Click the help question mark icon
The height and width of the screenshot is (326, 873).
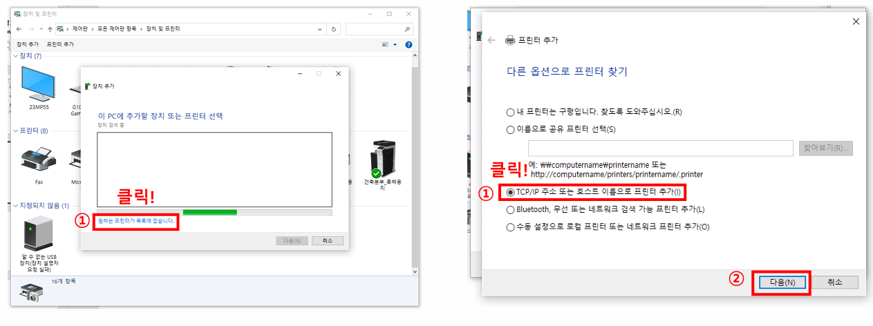(409, 44)
